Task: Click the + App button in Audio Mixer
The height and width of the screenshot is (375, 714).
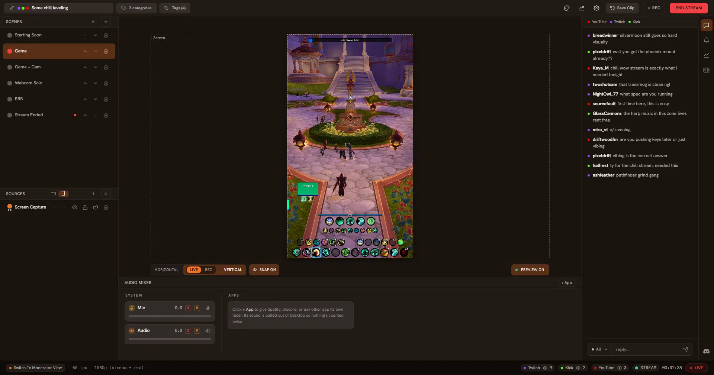Action: 566,283
